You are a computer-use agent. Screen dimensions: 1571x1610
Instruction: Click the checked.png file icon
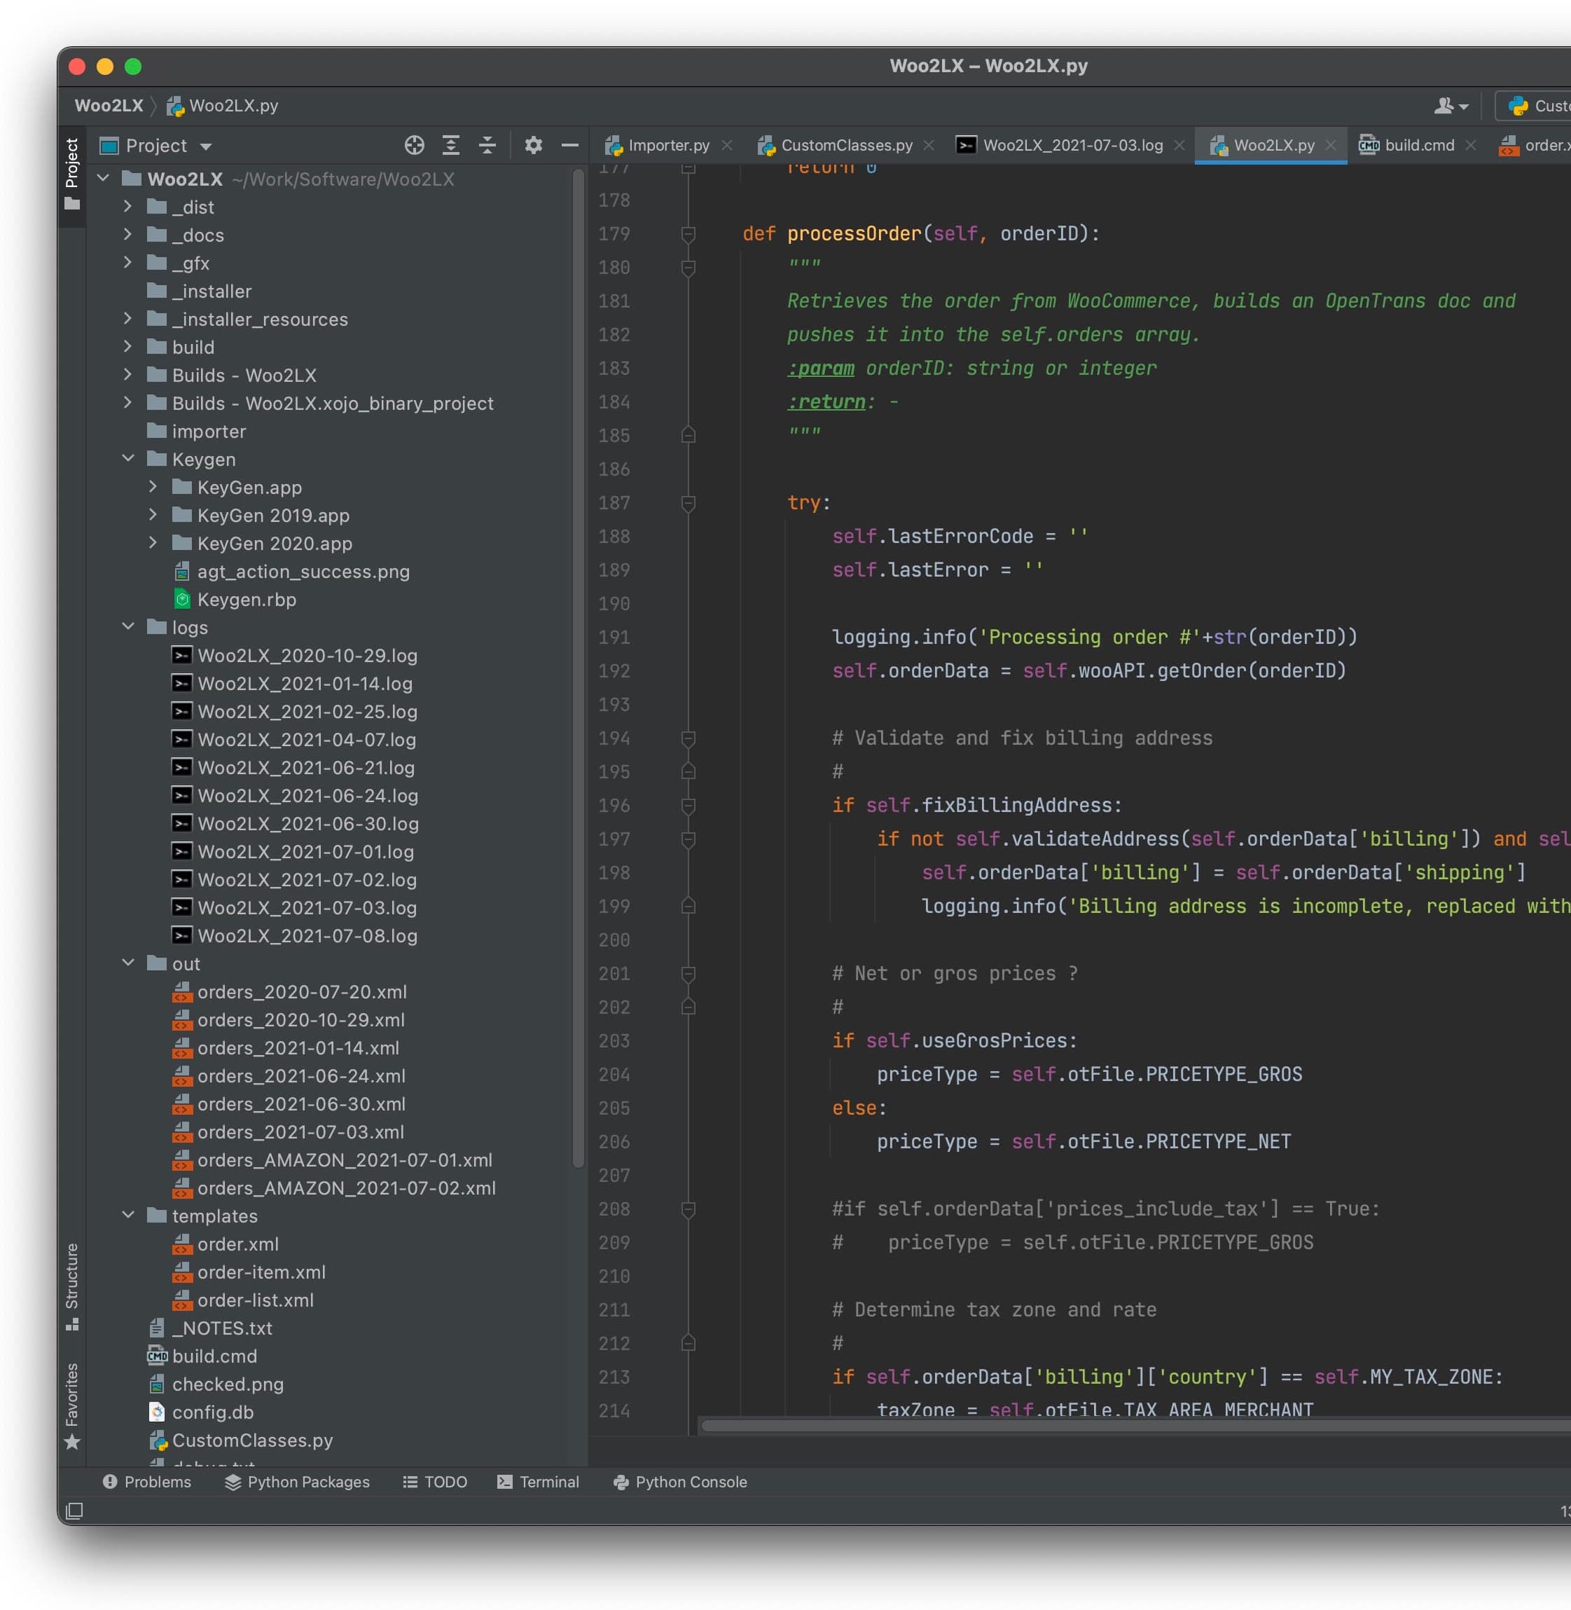[x=157, y=1384]
